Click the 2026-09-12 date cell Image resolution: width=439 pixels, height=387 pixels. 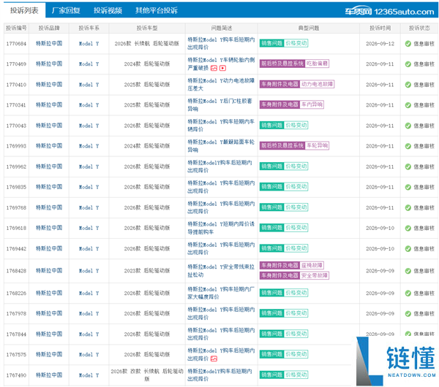pyautogui.click(x=380, y=44)
